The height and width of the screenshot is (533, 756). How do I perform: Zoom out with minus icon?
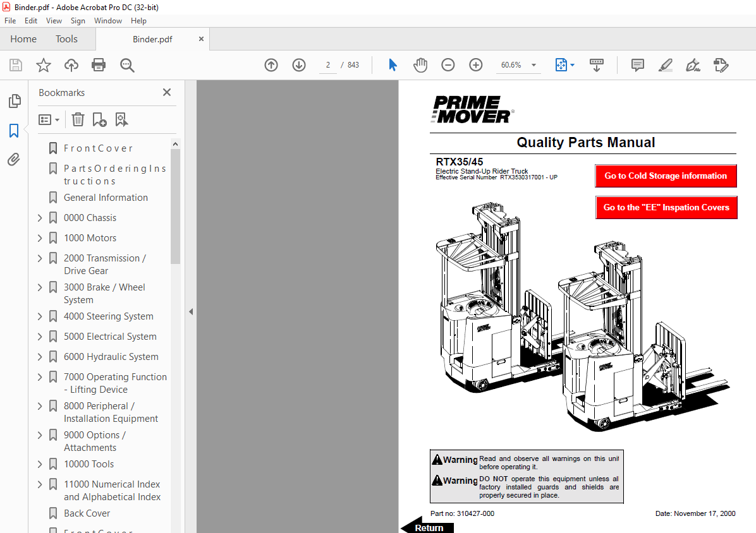point(448,65)
